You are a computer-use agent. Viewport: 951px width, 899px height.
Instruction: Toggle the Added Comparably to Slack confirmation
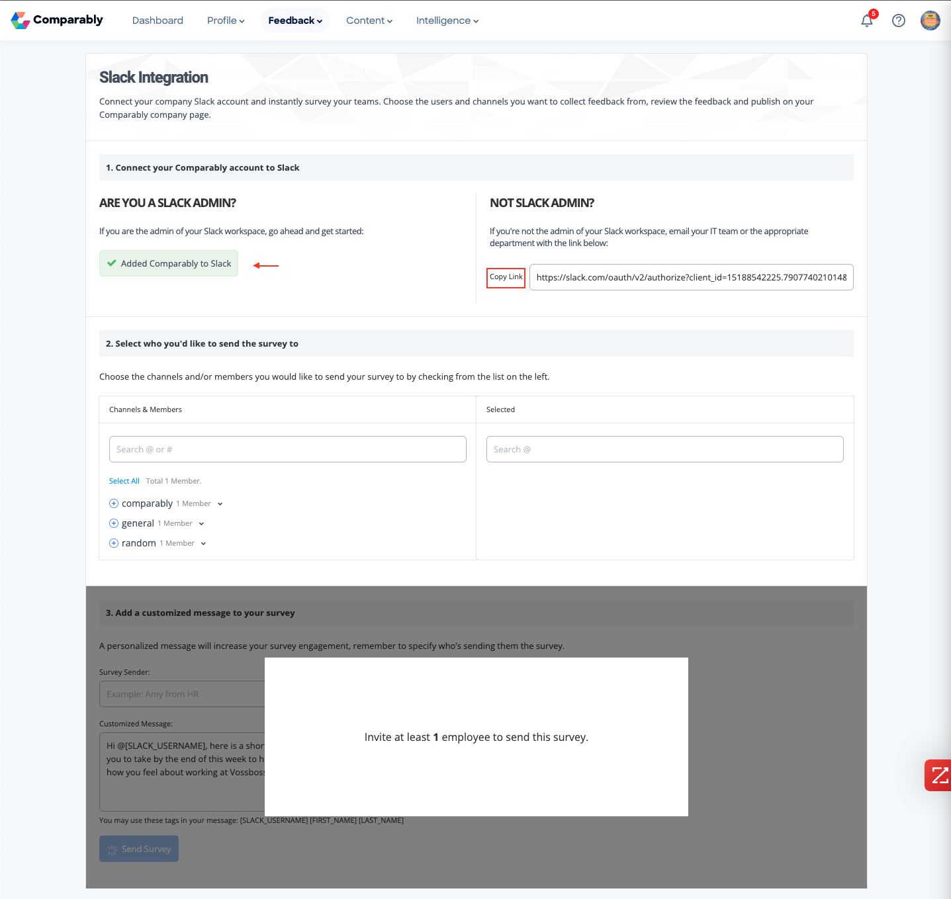[x=168, y=263]
